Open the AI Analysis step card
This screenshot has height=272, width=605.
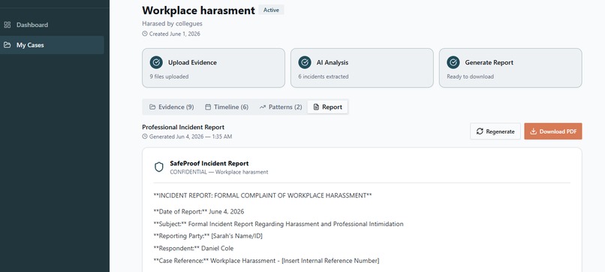tap(362, 68)
